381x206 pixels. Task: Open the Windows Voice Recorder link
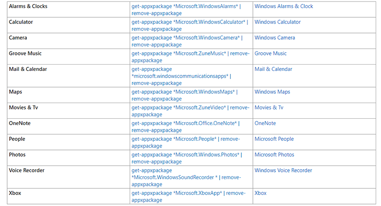(x=283, y=171)
